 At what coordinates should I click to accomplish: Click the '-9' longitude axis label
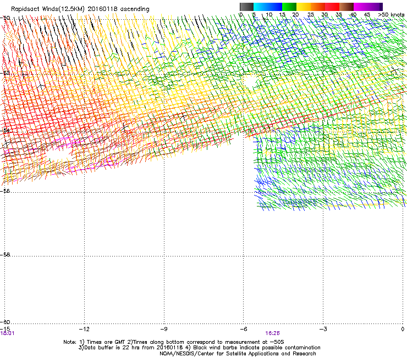[163, 329]
